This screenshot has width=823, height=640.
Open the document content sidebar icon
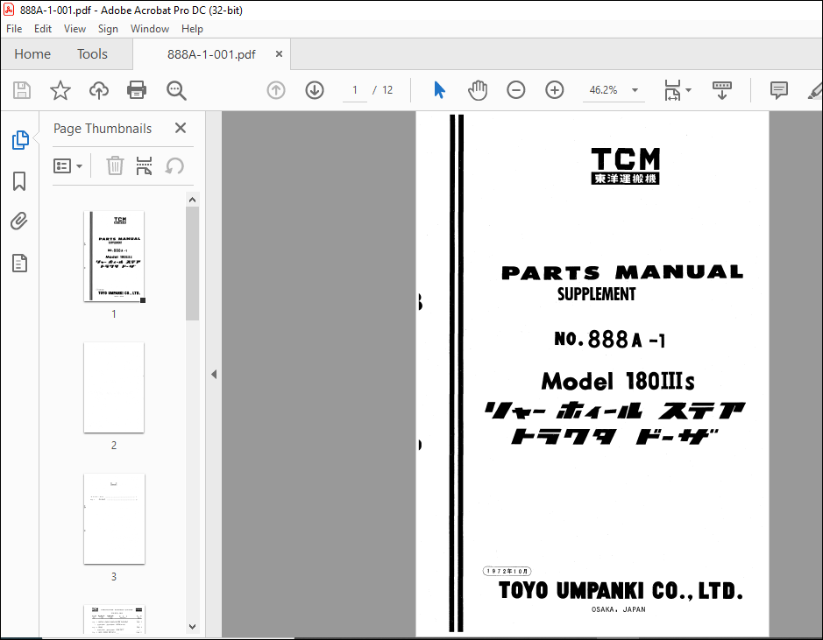point(19,264)
